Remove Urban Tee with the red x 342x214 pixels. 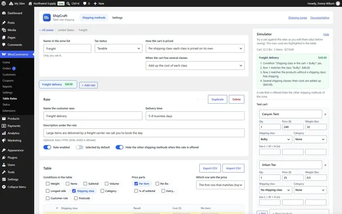[x=325, y=165]
